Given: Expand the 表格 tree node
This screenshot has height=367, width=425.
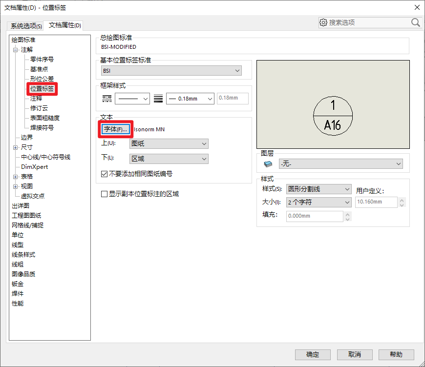Looking at the screenshot, I should point(16,177).
